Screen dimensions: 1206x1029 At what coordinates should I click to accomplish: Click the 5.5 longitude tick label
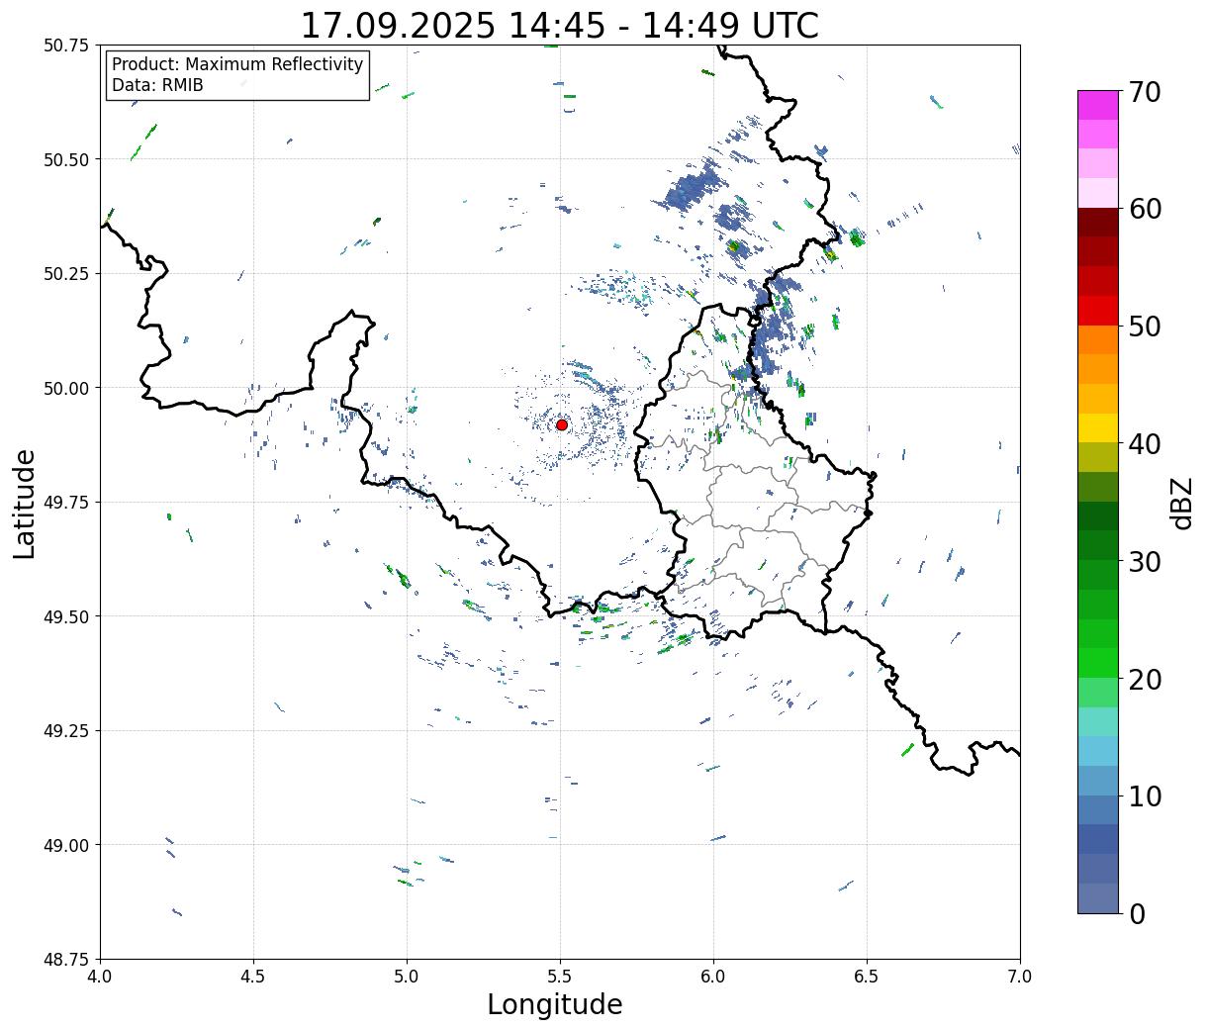[x=560, y=977]
